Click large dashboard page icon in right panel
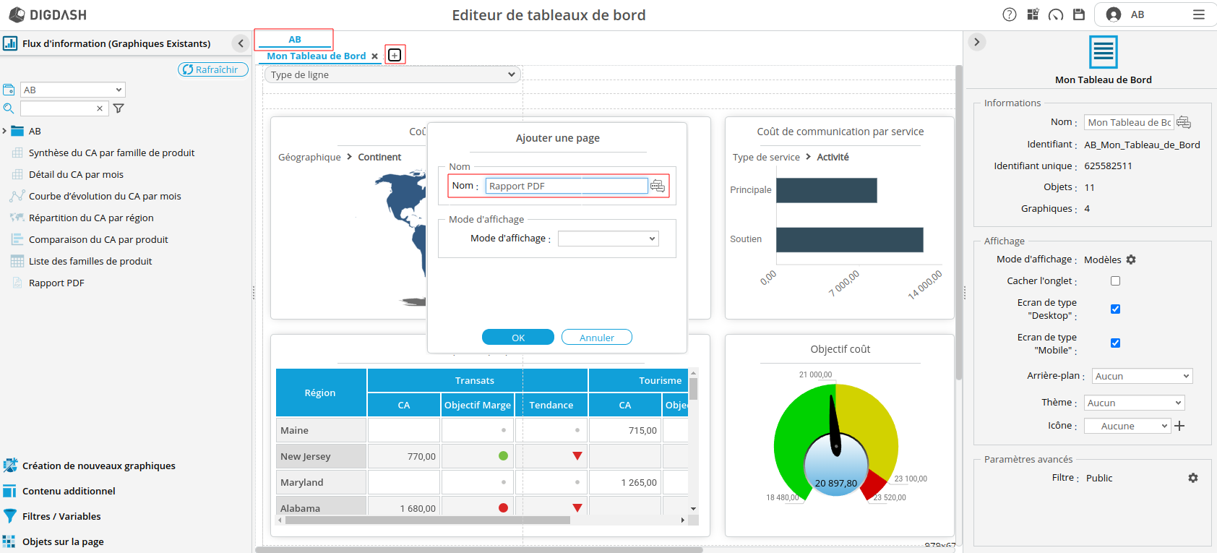This screenshot has height=553, width=1217. click(1103, 52)
